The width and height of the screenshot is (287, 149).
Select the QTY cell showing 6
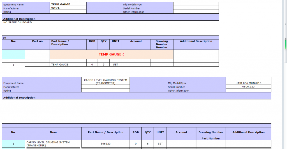[148, 144]
